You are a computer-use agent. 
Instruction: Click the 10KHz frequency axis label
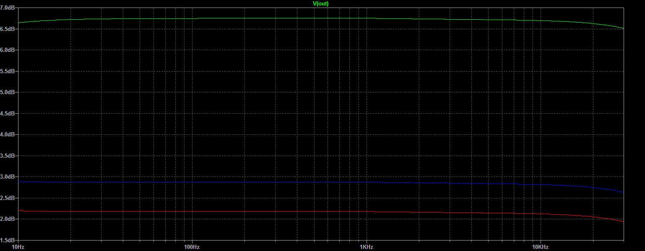[x=541, y=247]
